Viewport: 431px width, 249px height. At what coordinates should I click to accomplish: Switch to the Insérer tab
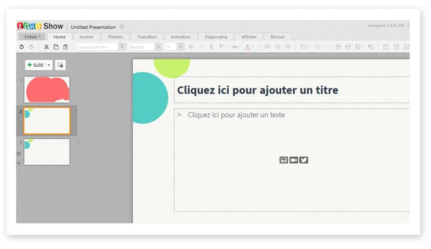coord(86,37)
